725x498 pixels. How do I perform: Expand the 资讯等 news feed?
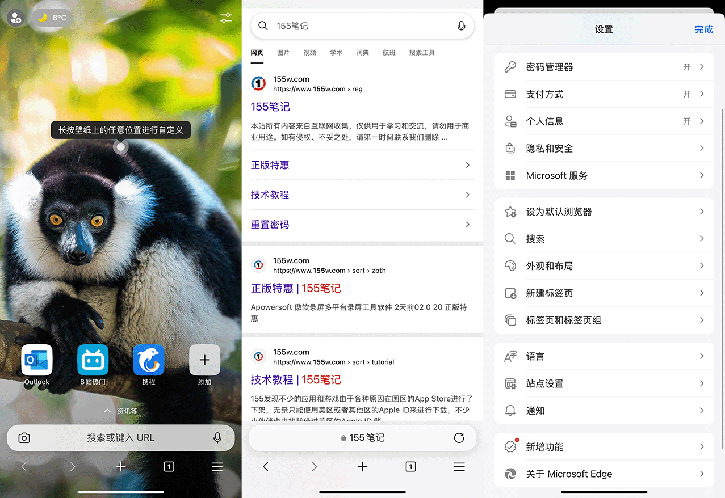point(120,411)
